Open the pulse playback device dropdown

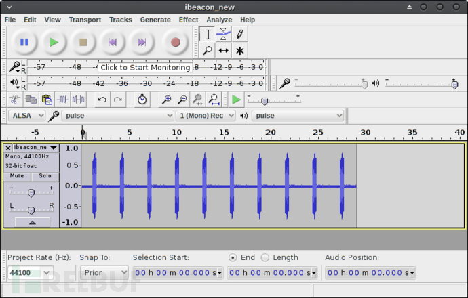pos(298,116)
